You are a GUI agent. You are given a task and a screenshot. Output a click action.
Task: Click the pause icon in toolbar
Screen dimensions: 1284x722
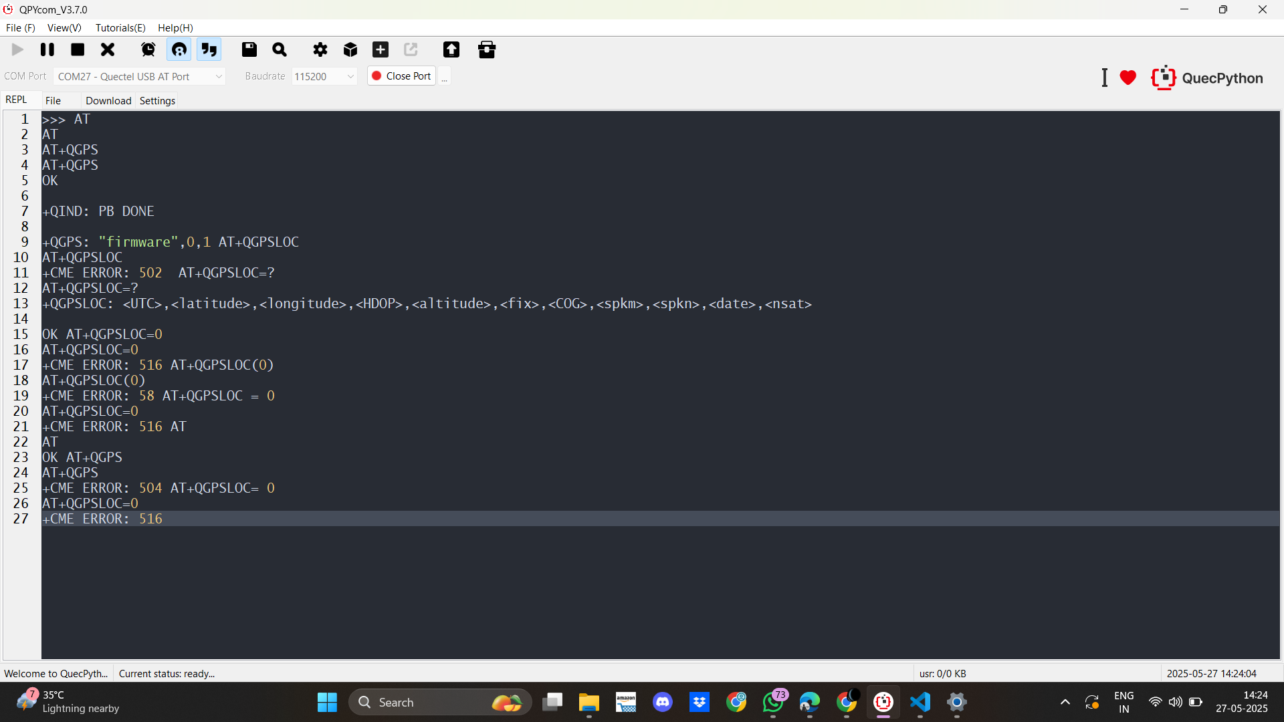pos(47,49)
